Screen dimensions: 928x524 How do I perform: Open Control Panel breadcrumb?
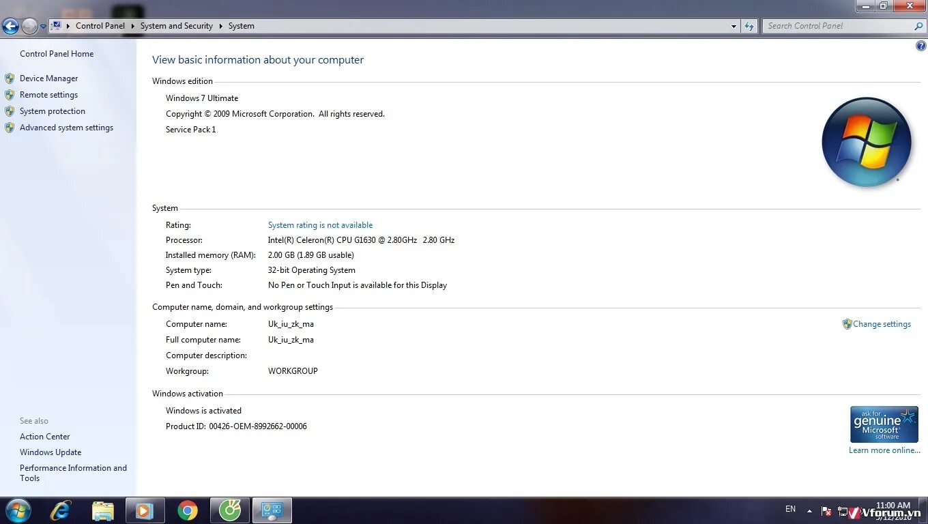[x=100, y=26]
